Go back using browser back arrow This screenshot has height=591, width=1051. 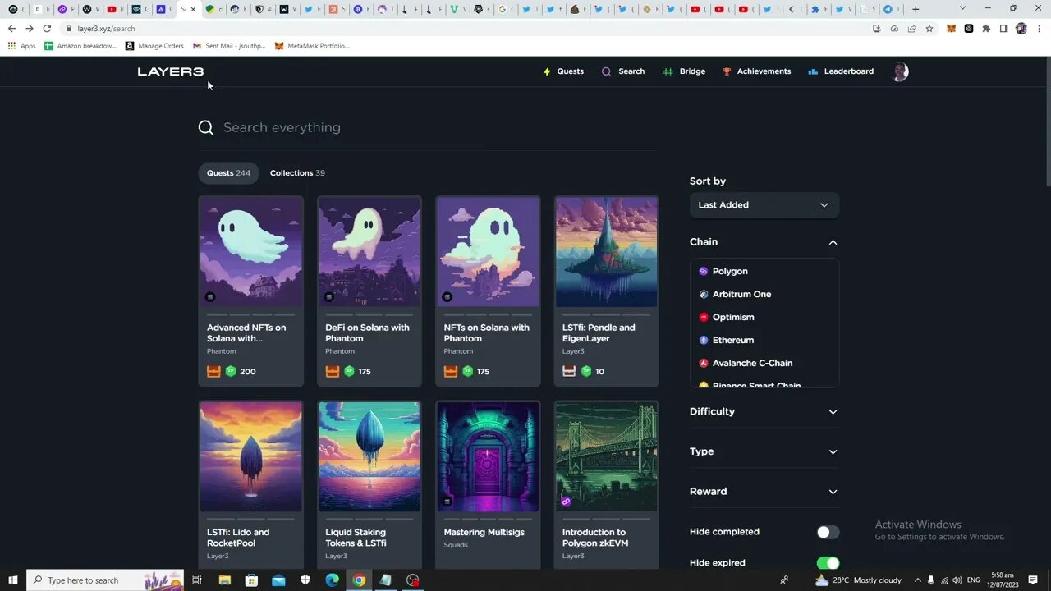coord(11,28)
